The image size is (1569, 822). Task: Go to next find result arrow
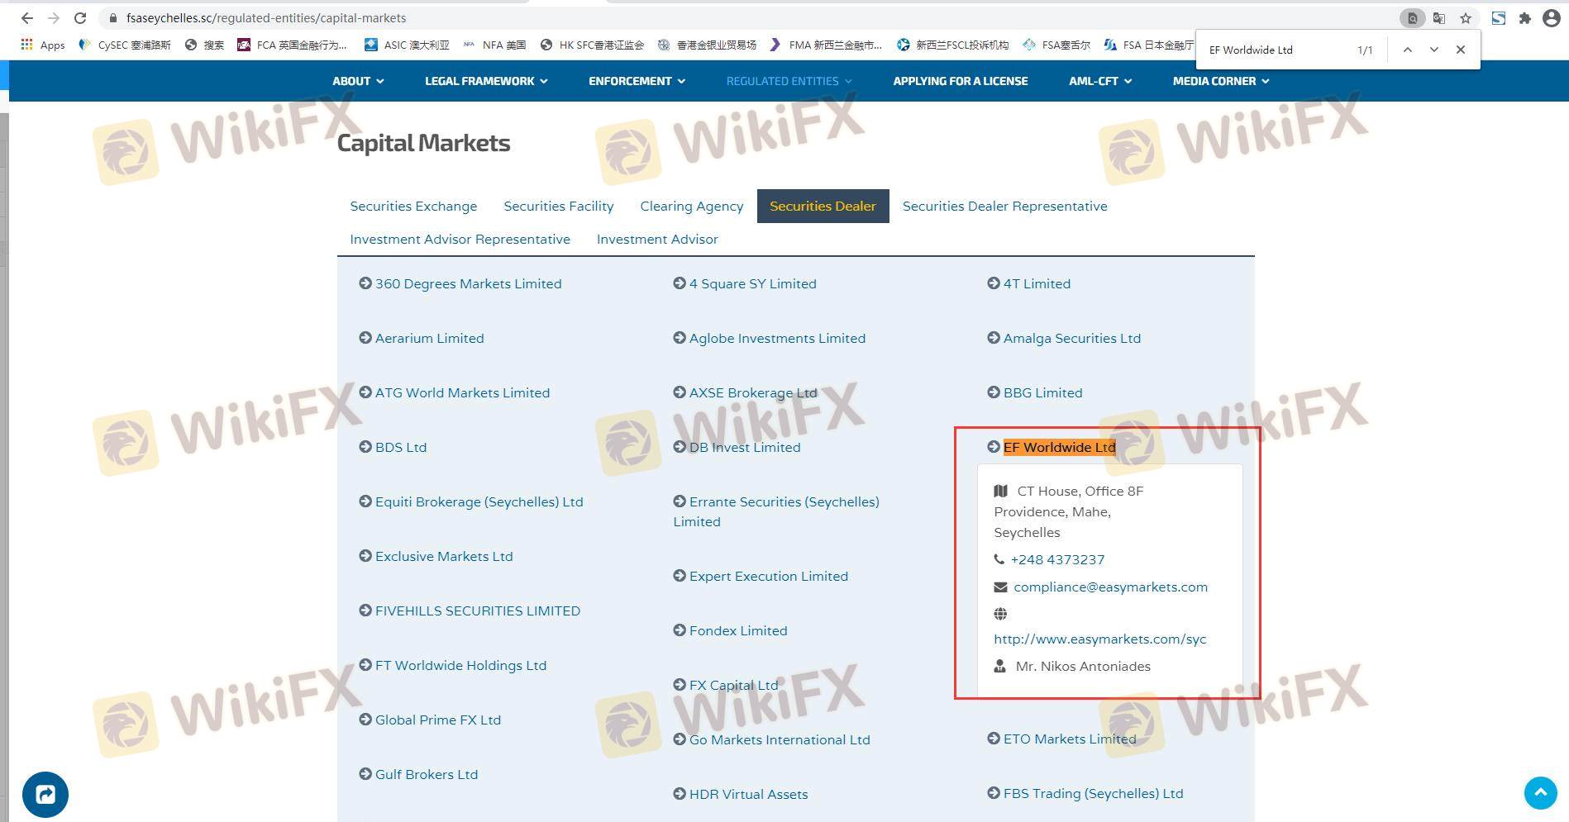[x=1434, y=50]
